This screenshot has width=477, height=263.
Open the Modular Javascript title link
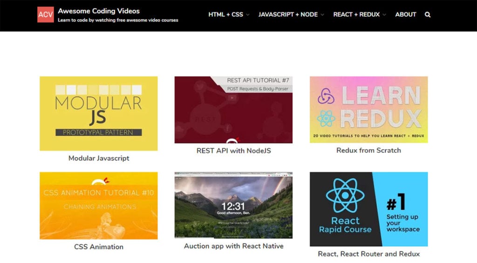pos(99,158)
